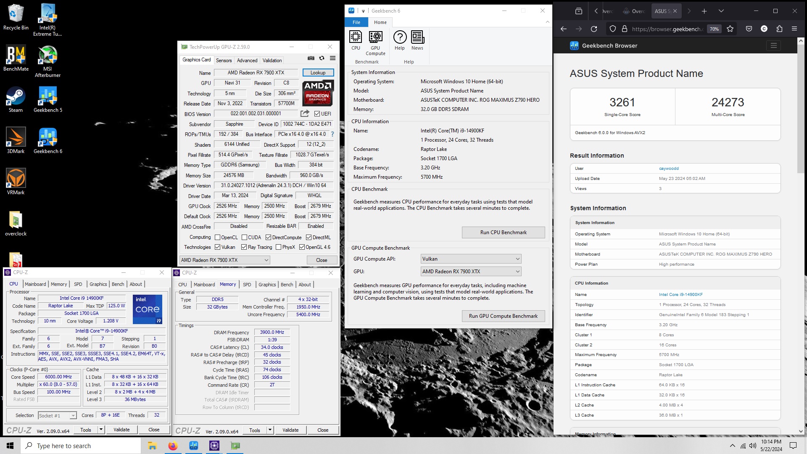Open GPU-Z hamburger menu icon
The width and height of the screenshot is (807, 454).
pyautogui.click(x=332, y=58)
